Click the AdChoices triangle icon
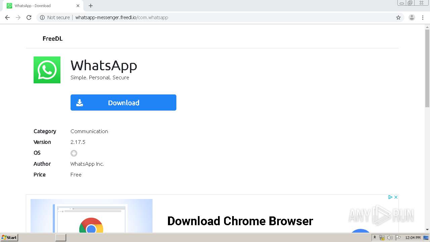This screenshot has width=430, height=242. tap(390, 197)
